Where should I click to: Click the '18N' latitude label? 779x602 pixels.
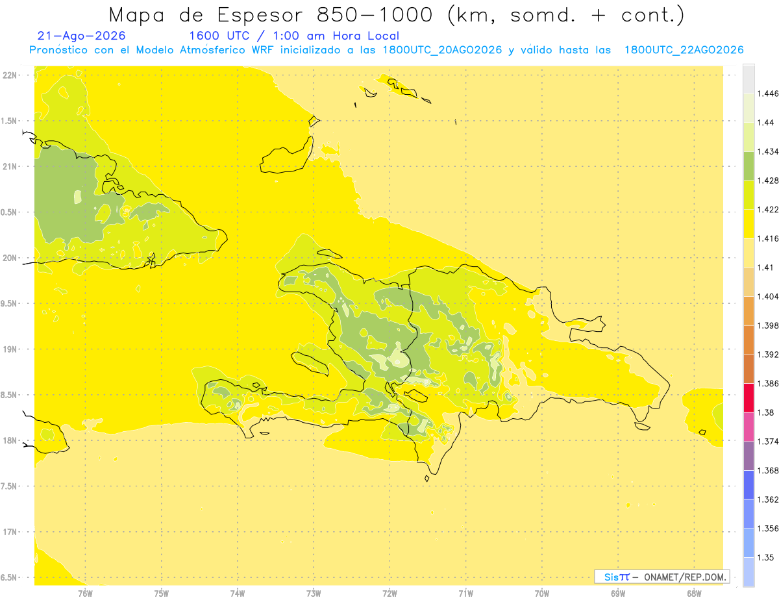(11, 441)
